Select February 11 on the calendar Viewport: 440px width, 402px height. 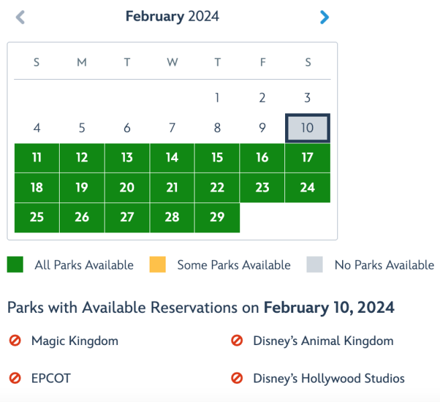(x=37, y=158)
